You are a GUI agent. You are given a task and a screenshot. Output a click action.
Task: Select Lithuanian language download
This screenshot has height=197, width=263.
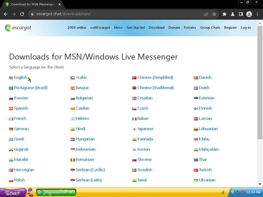coord(208,129)
